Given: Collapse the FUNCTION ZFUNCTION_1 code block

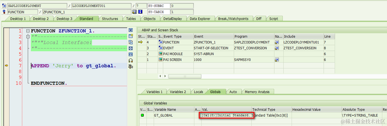Looking at the screenshot, I should 28,31.
